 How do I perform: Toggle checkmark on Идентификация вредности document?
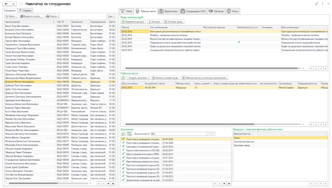click(124, 161)
